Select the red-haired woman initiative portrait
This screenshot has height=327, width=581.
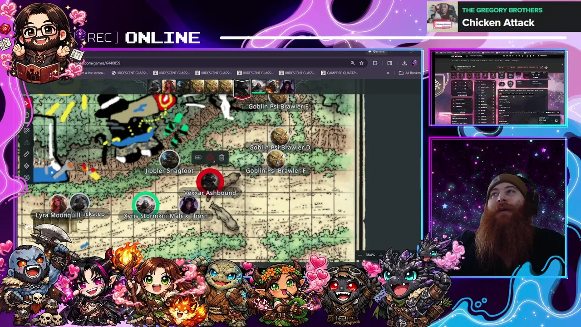click(169, 86)
